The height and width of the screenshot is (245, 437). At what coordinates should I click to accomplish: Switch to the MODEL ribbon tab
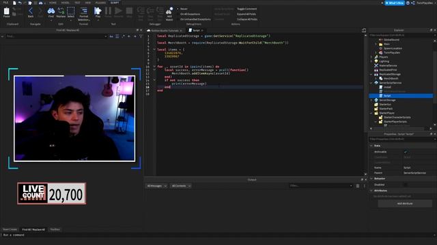click(x=66, y=3)
